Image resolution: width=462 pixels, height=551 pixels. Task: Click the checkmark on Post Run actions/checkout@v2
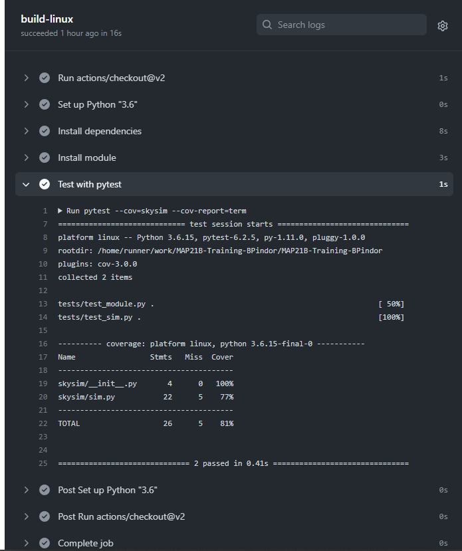(x=44, y=516)
